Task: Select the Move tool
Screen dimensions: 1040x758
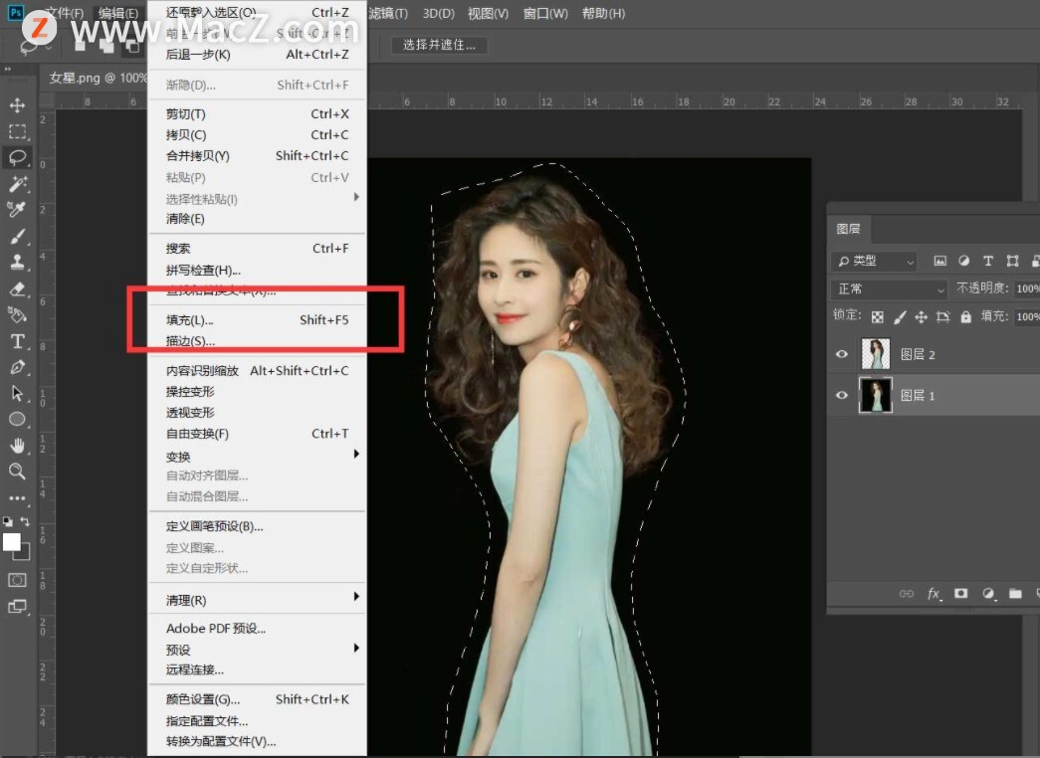Action: (17, 104)
